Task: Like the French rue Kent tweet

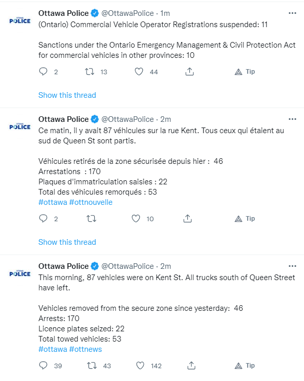Action: click(x=136, y=219)
